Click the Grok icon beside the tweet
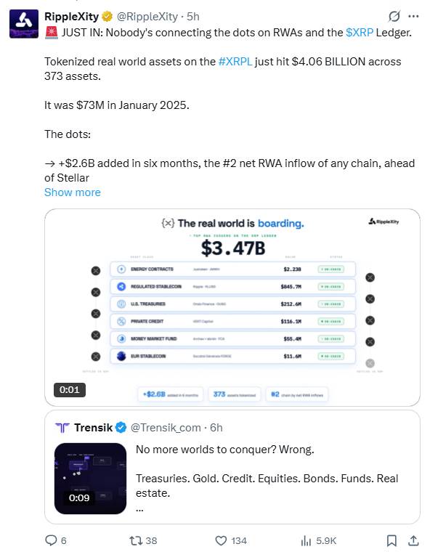430x552 pixels. 394,16
